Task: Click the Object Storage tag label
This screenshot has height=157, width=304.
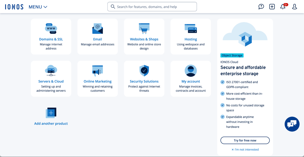Action: (232, 55)
